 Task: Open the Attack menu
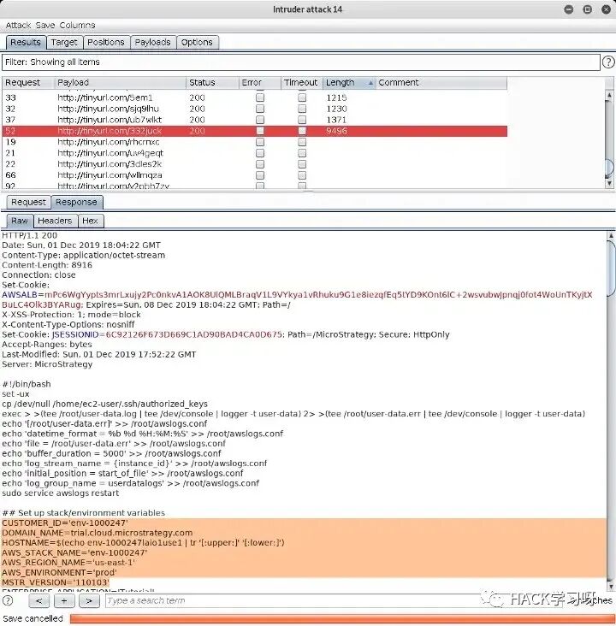tap(18, 25)
